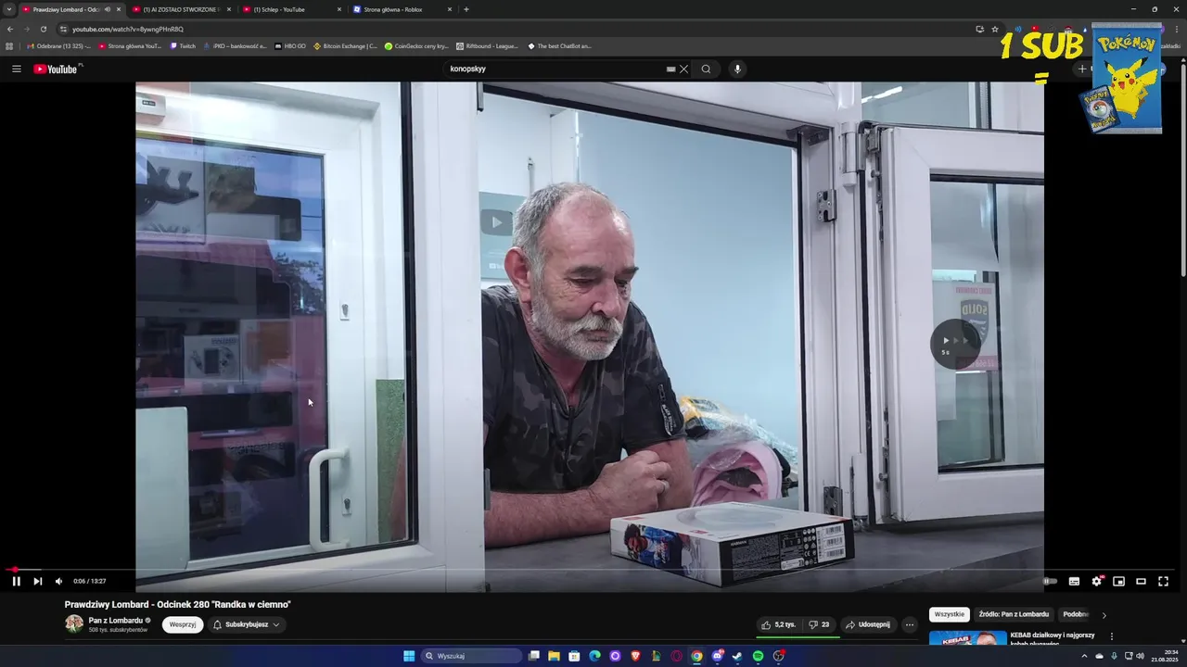Screen dimensions: 1187x667
Task: Open Discord from the taskbar
Action: (x=717, y=656)
